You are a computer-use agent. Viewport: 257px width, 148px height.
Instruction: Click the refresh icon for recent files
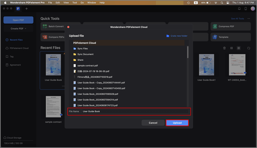pos(249,48)
